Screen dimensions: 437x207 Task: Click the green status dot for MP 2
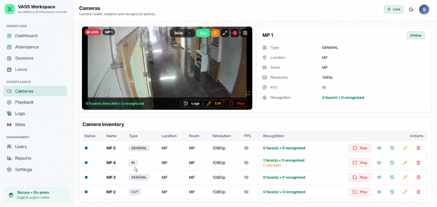[x=86, y=192]
